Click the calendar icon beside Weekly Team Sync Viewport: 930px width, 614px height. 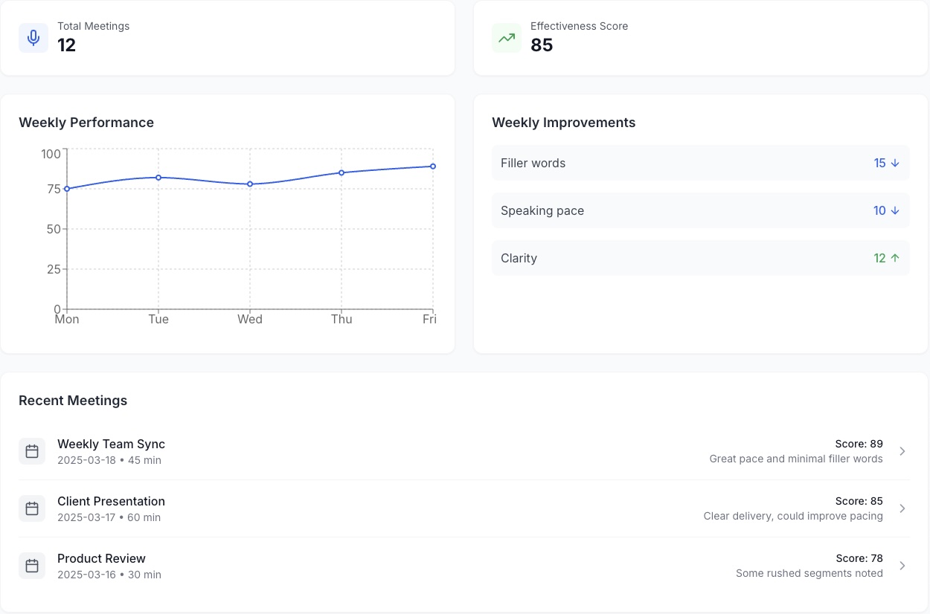(x=32, y=451)
